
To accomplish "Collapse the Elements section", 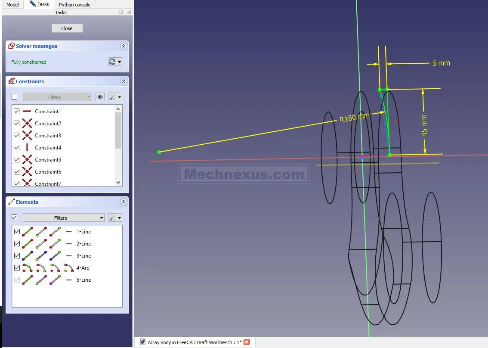I will click(x=124, y=202).
